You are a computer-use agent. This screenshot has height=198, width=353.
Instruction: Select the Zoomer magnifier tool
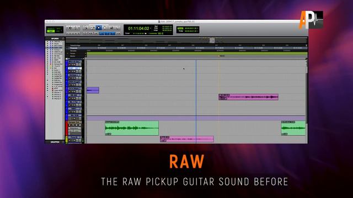pos(85,28)
